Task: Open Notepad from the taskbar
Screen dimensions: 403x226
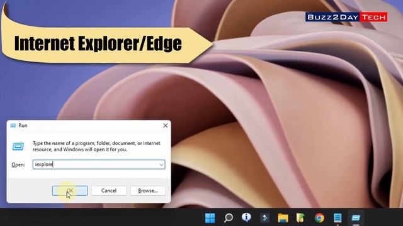Action: coord(338,218)
